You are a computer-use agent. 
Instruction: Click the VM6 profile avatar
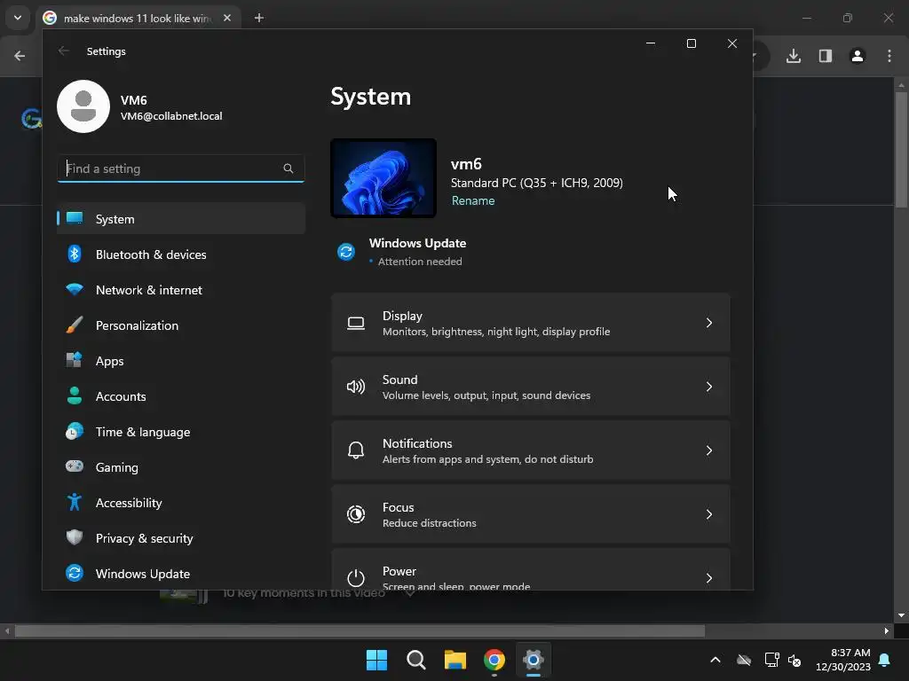83,106
